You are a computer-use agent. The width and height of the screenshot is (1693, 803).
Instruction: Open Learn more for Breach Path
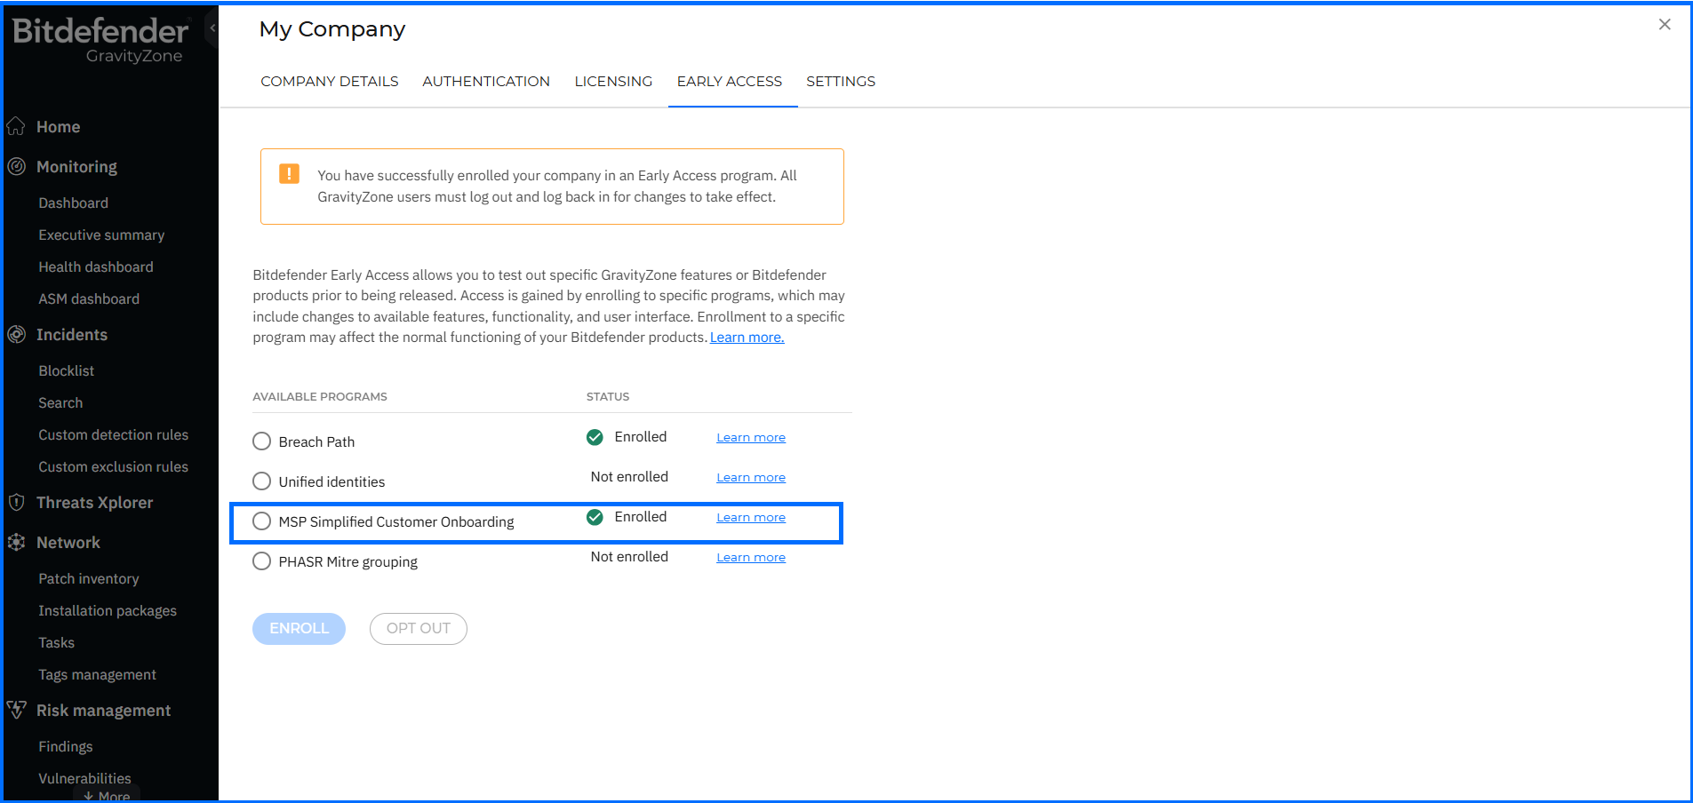click(751, 437)
